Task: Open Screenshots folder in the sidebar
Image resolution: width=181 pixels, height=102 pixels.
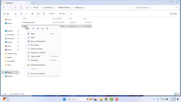Action: click(x=10, y=61)
